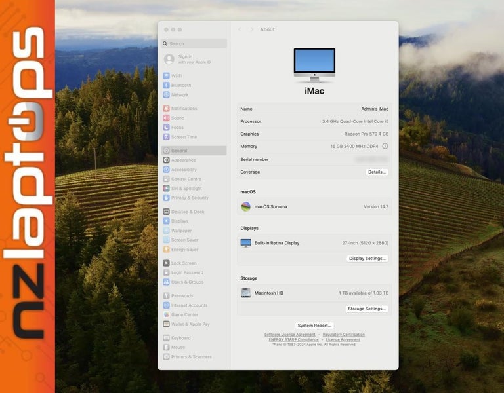Go forward with the right chevron
The height and width of the screenshot is (393, 504).
[252, 29]
